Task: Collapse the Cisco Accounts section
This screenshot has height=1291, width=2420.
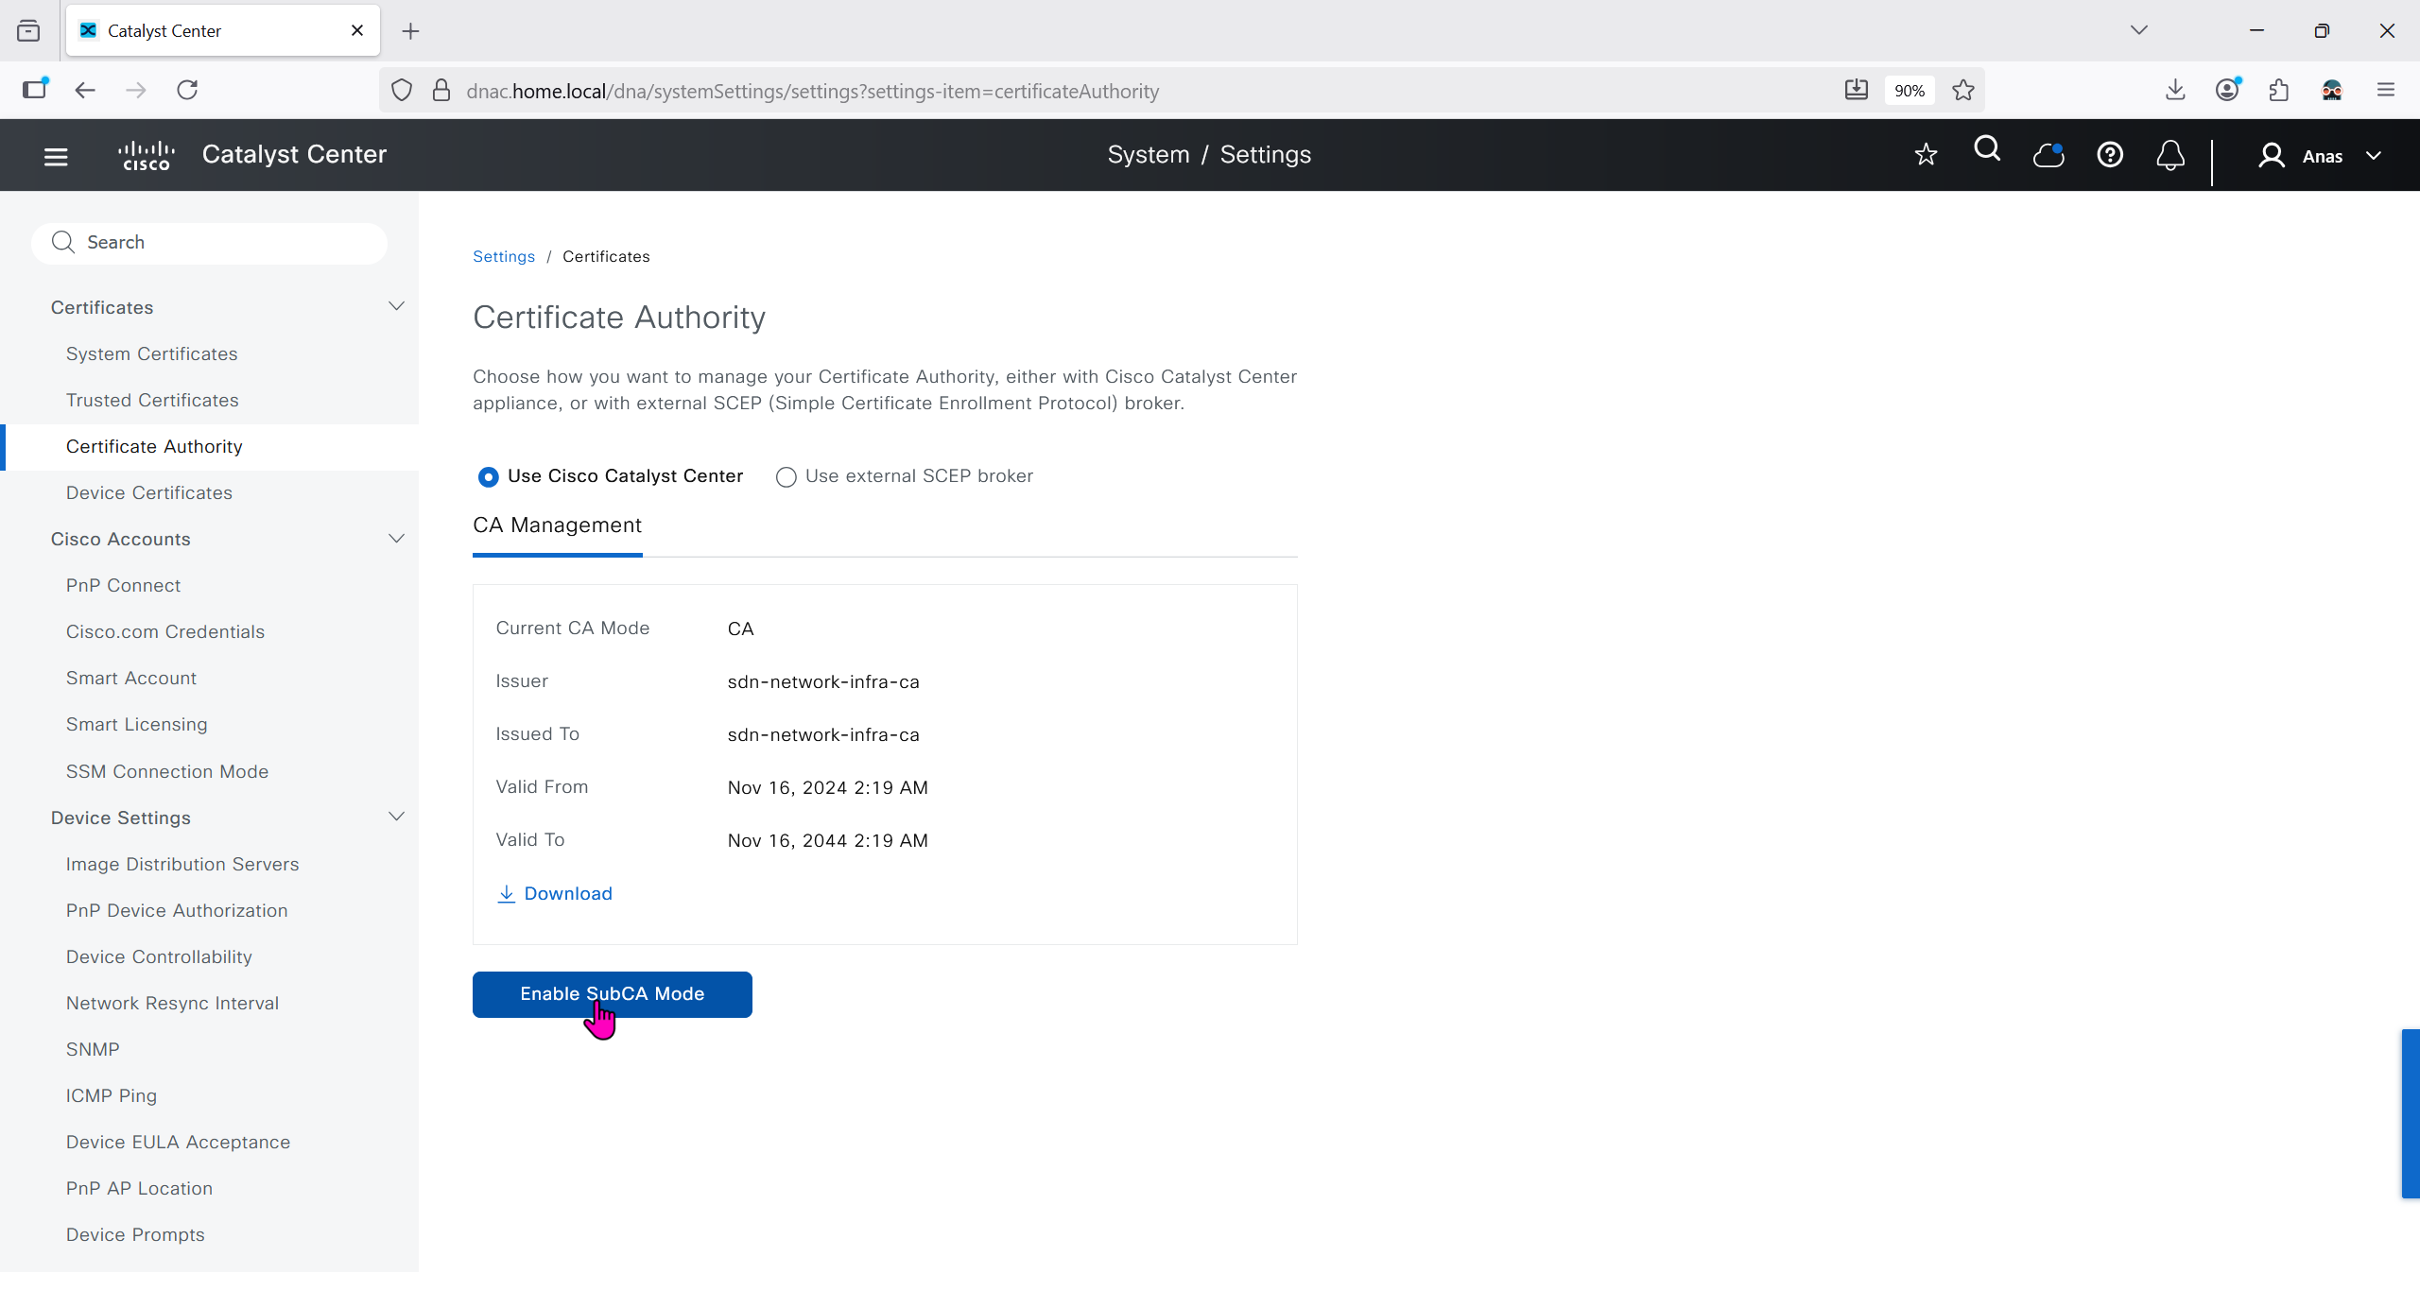Action: [396, 539]
